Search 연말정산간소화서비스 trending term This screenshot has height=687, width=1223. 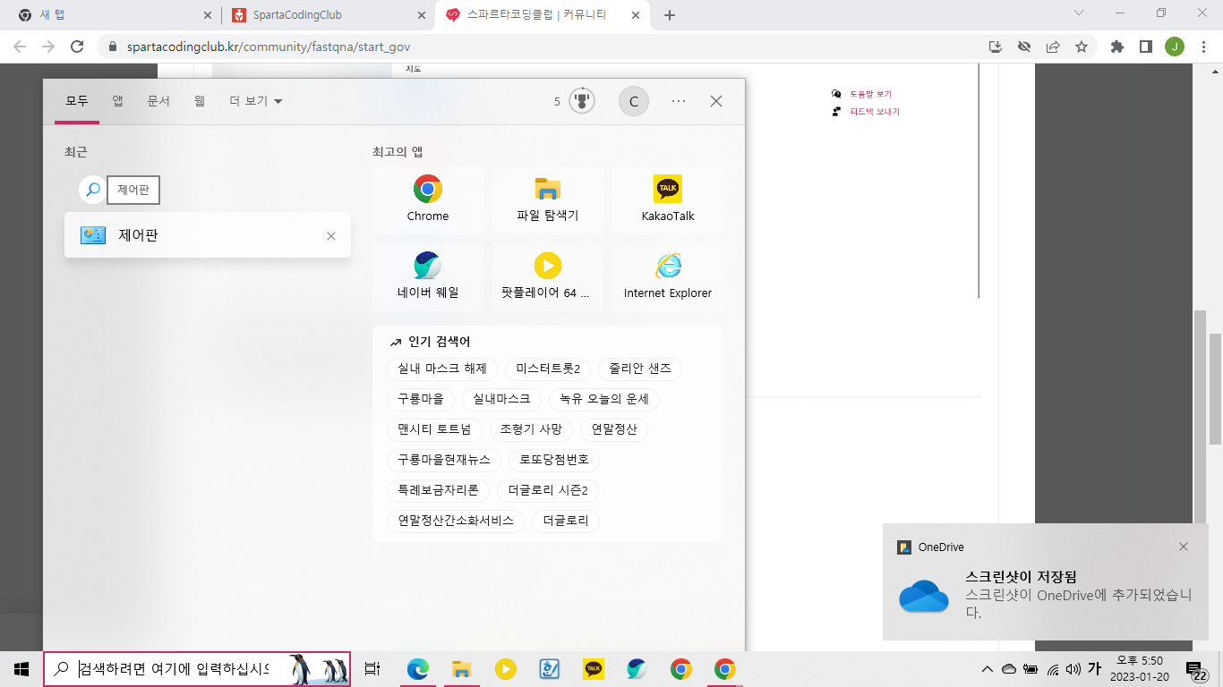[x=456, y=521]
